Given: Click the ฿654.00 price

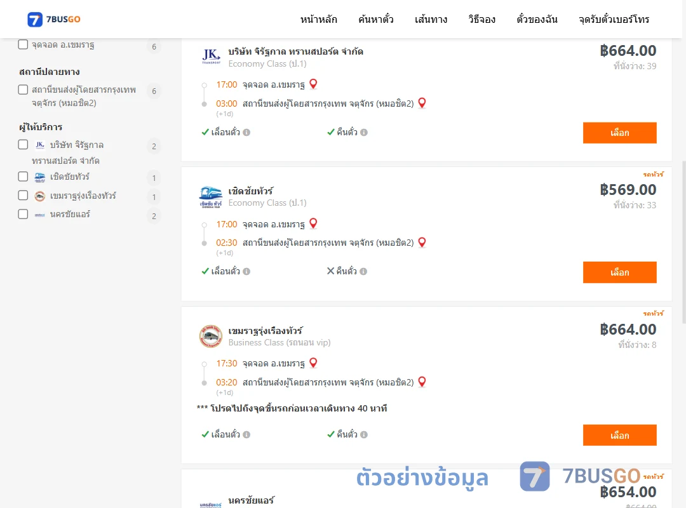Looking at the screenshot, I should pyautogui.click(x=628, y=492).
